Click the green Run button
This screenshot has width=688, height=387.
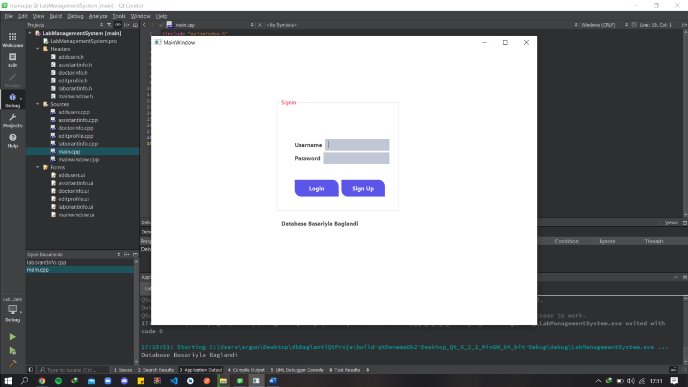[x=12, y=337]
